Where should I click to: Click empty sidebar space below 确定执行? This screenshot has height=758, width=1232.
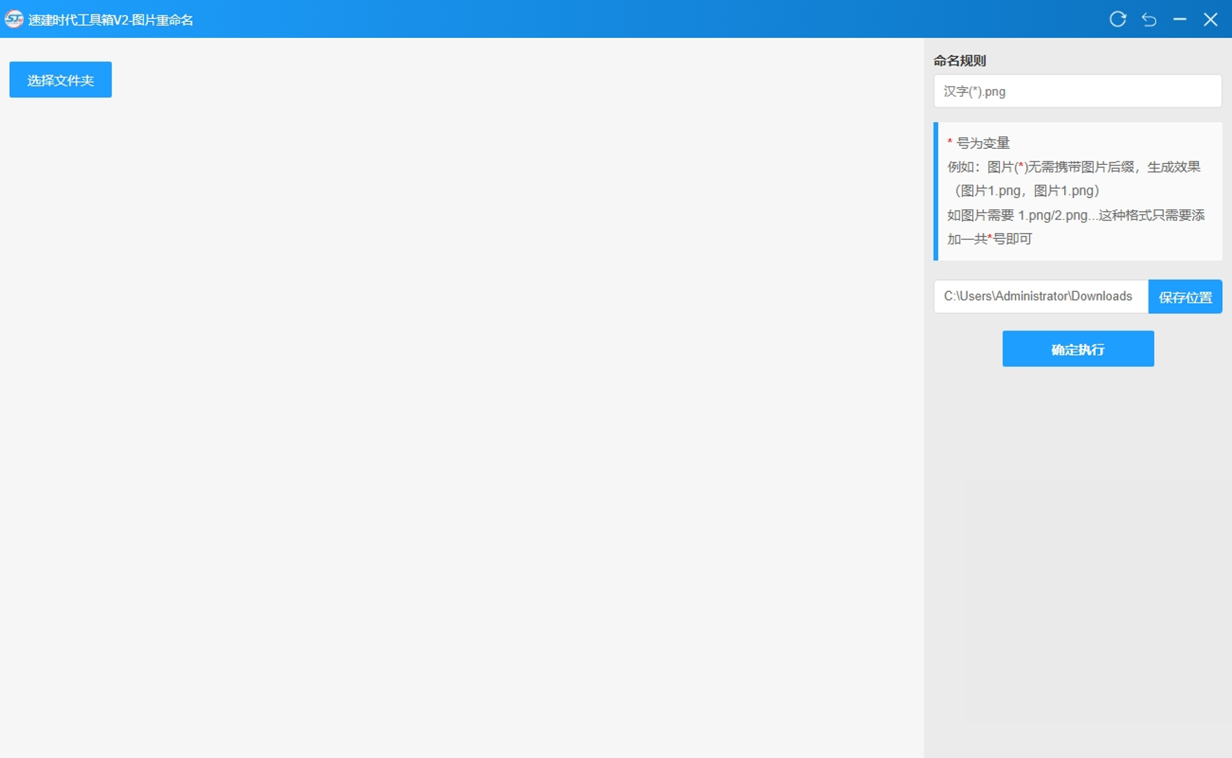(x=1078, y=547)
